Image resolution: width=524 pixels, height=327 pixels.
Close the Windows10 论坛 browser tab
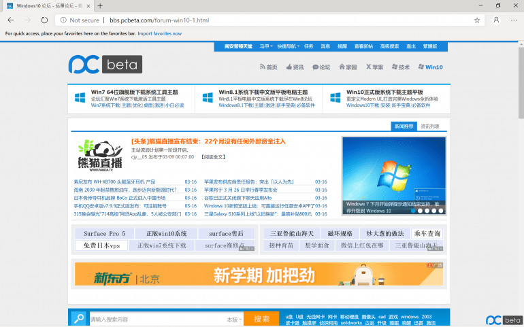click(88, 6)
